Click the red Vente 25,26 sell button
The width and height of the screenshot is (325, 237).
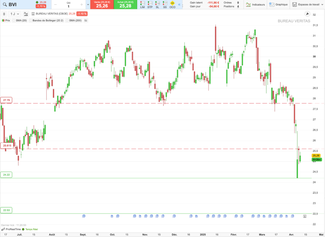(102, 4)
